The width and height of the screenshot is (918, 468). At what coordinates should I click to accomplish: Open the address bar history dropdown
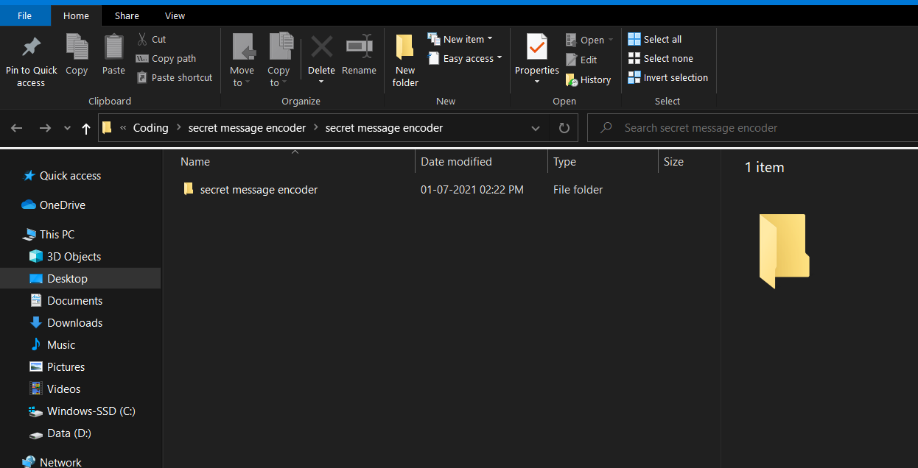(x=536, y=128)
